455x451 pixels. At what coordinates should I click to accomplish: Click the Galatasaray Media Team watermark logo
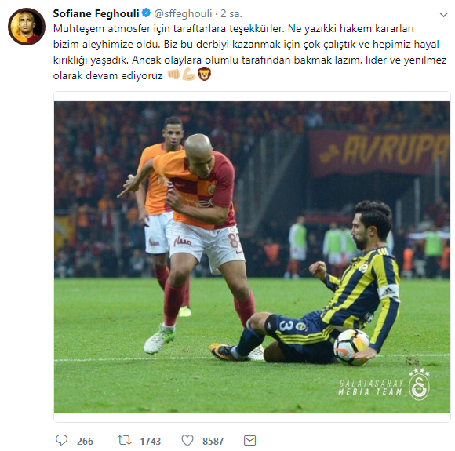tap(384, 385)
